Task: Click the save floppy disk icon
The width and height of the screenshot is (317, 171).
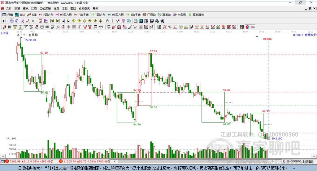Action: (152, 21)
